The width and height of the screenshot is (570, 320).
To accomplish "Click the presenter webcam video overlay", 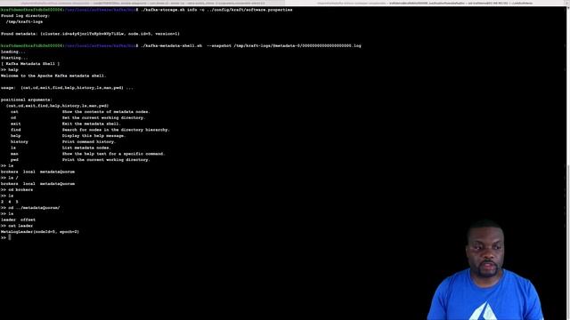I will point(485,270).
